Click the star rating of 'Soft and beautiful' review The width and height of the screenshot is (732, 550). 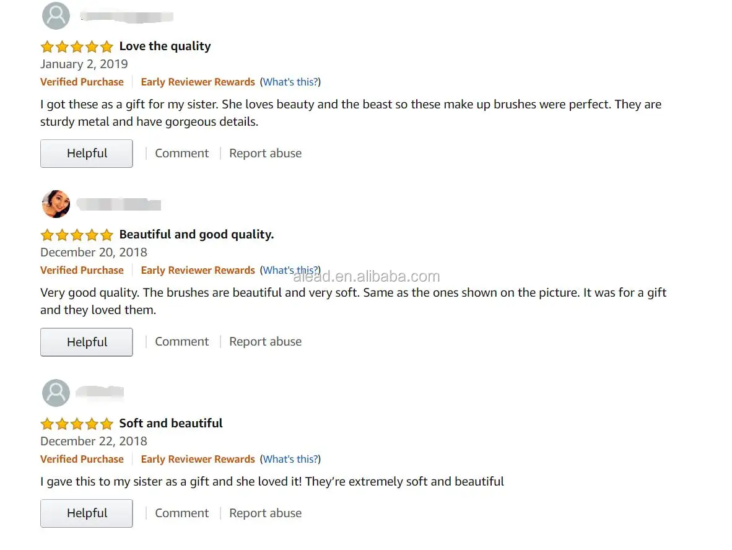(77, 424)
